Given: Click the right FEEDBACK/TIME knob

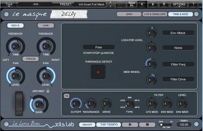Looking at the screenshot, I should [46, 46].
